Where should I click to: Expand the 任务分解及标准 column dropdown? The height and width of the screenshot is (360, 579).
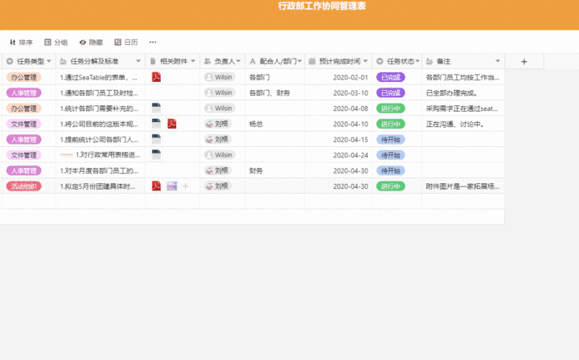pyautogui.click(x=138, y=61)
